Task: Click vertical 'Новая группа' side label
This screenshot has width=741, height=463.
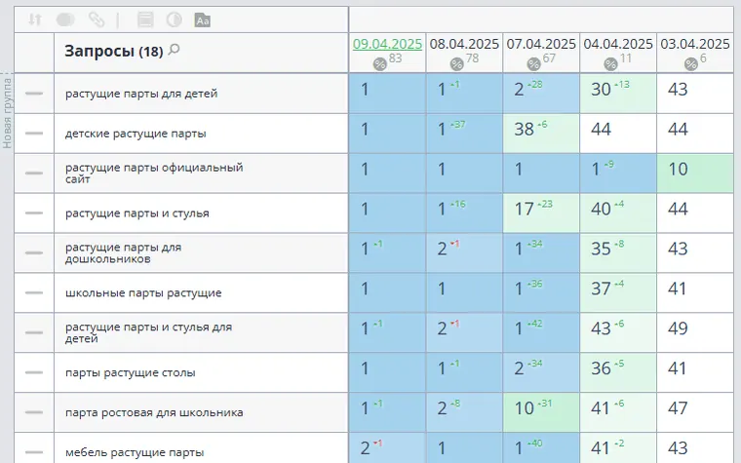Action: click(x=7, y=113)
